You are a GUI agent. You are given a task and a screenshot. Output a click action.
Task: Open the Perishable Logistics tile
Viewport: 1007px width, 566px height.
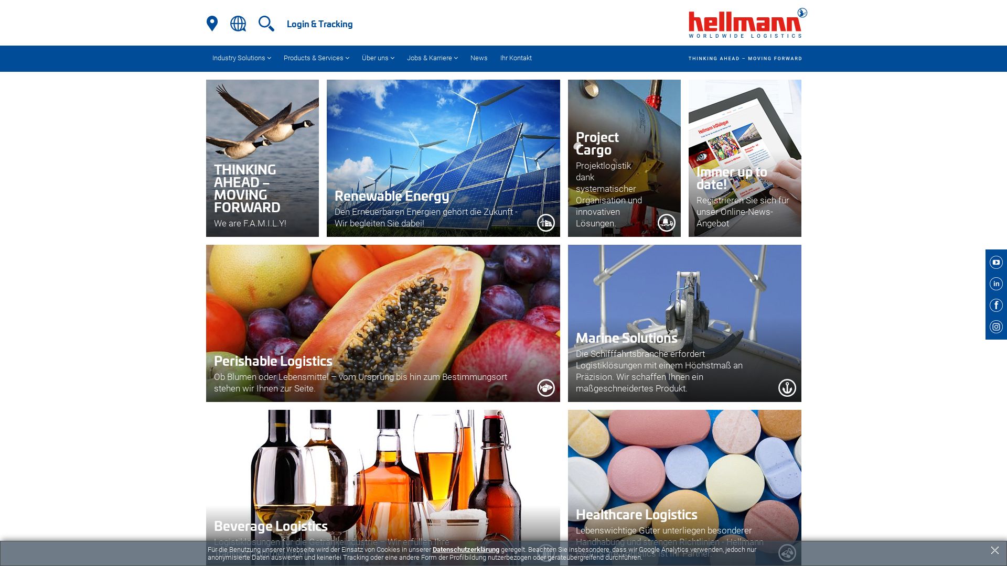(383, 323)
